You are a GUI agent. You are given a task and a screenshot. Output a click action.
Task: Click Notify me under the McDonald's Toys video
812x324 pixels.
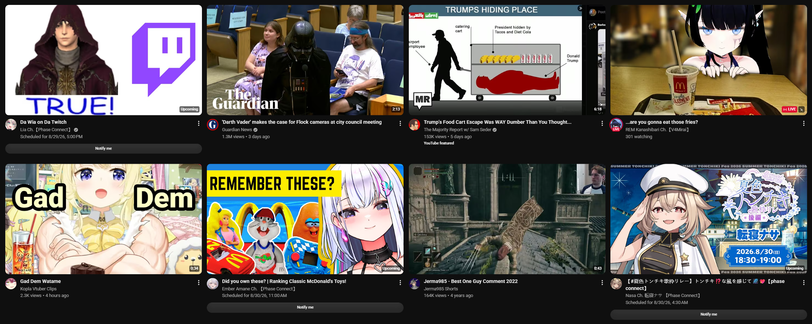tap(305, 308)
